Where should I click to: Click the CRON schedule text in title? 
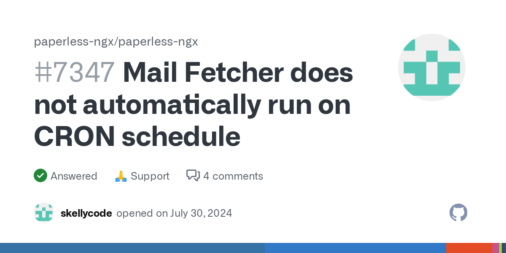pyautogui.click(x=137, y=136)
